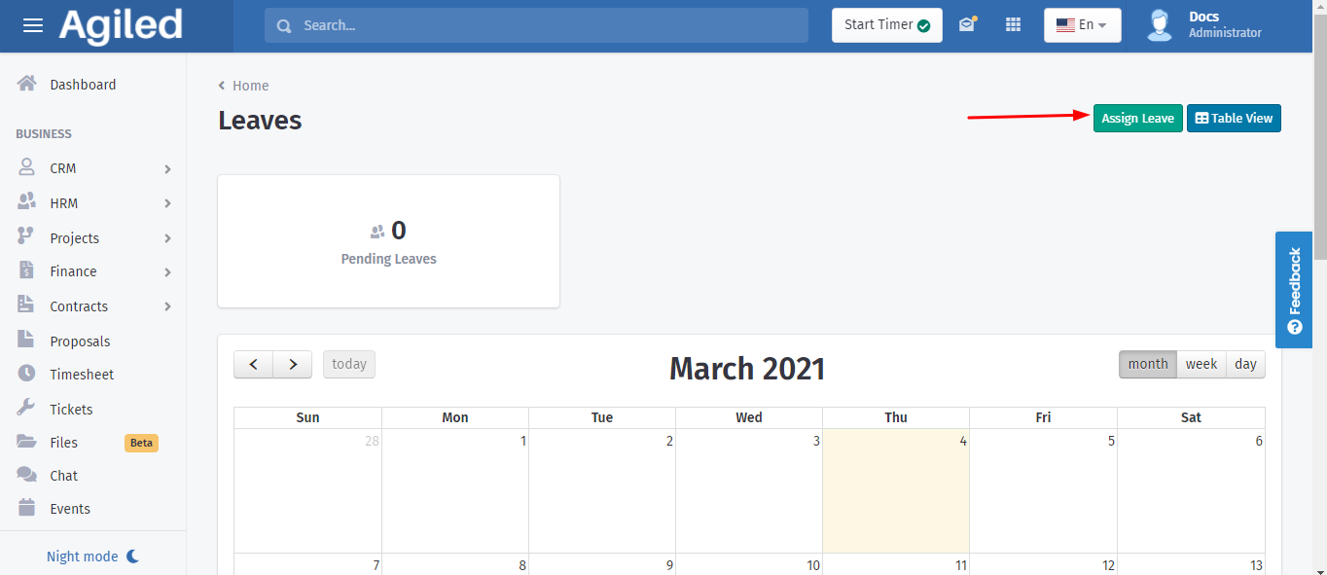Open the Timesheet clock icon
The width and height of the screenshot is (1327, 575).
[x=27, y=374]
